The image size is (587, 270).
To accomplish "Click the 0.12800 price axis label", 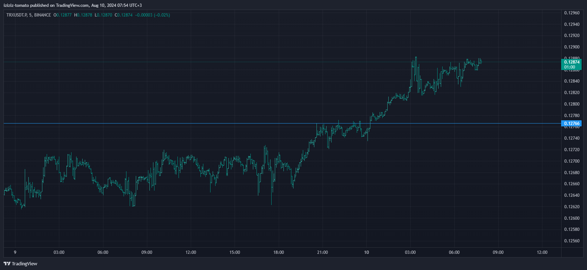I will [572, 104].
